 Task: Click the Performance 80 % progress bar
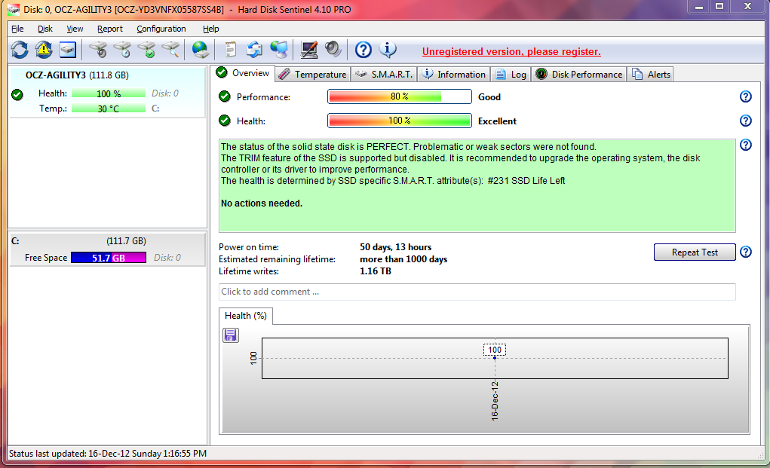point(399,96)
